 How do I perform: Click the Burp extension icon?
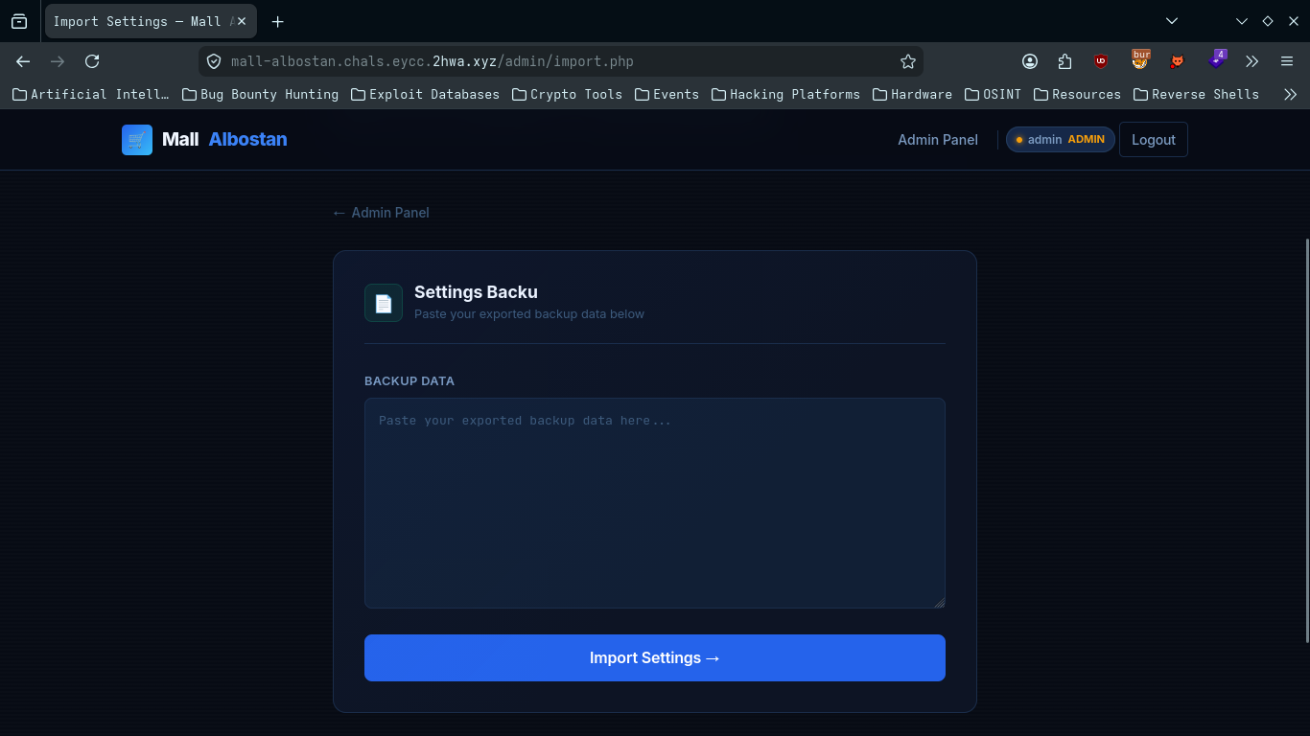1140,59
